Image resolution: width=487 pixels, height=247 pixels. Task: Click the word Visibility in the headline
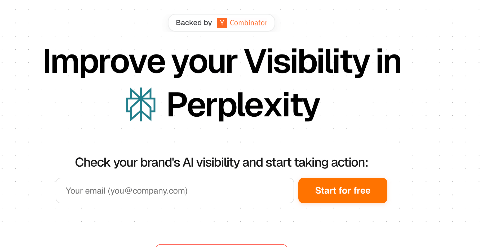pos(307,62)
